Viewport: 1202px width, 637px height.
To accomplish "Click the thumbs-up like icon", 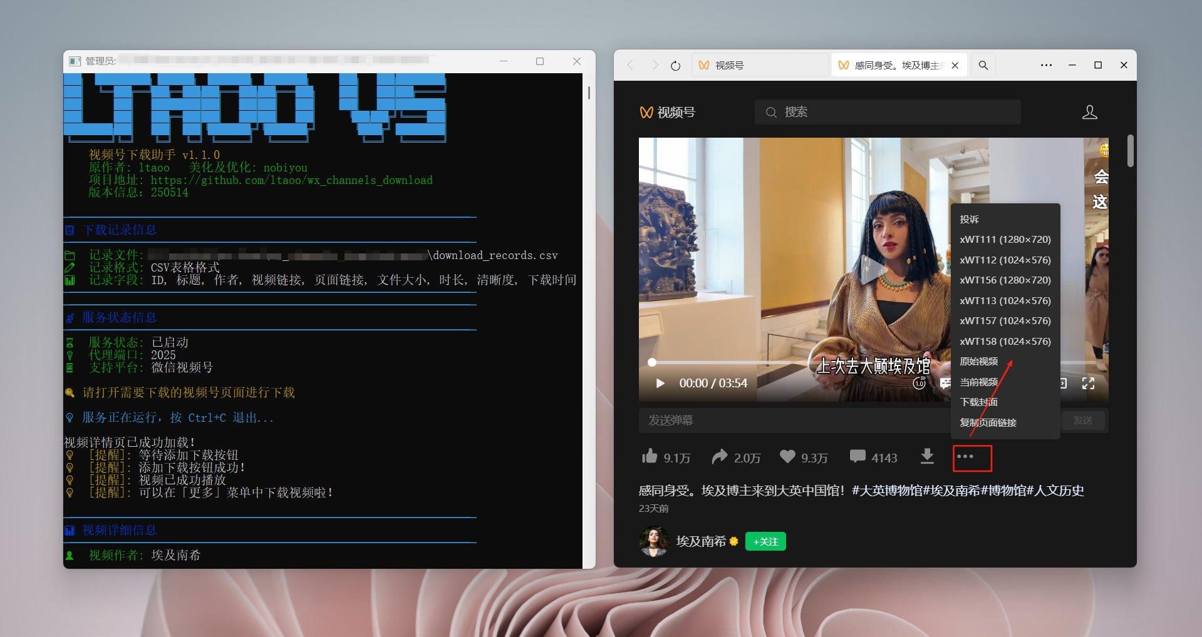I will click(x=650, y=456).
